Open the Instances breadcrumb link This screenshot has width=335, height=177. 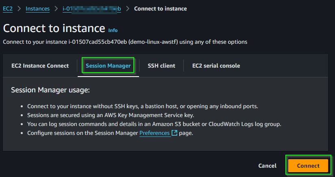click(37, 9)
